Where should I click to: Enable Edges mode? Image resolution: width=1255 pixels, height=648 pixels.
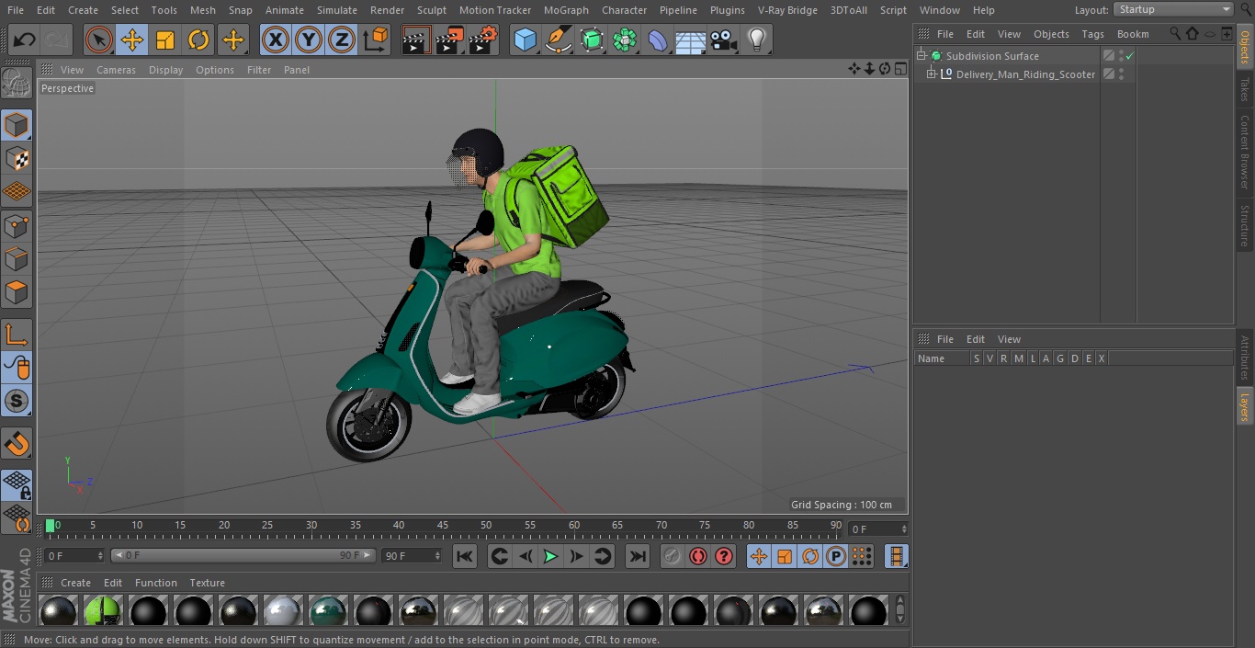(17, 258)
